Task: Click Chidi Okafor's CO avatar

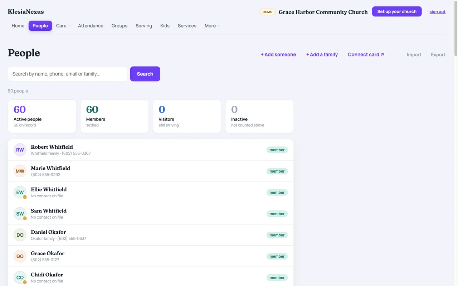Action: click(20, 277)
